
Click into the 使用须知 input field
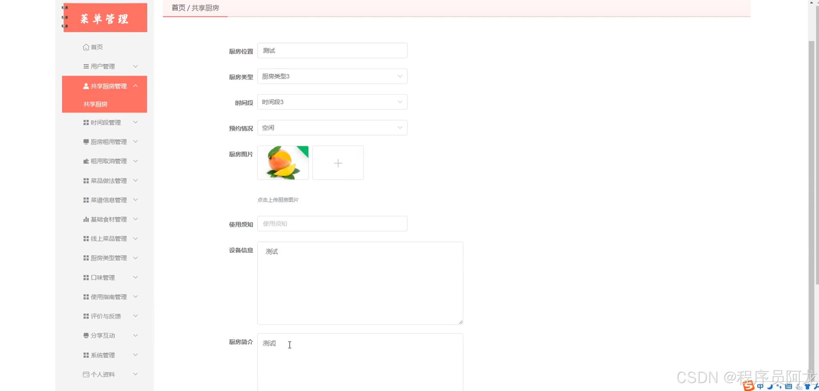[x=332, y=224]
